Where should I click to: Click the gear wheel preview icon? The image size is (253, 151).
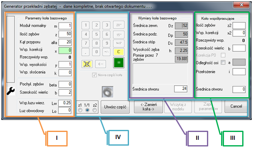coord(107,92)
